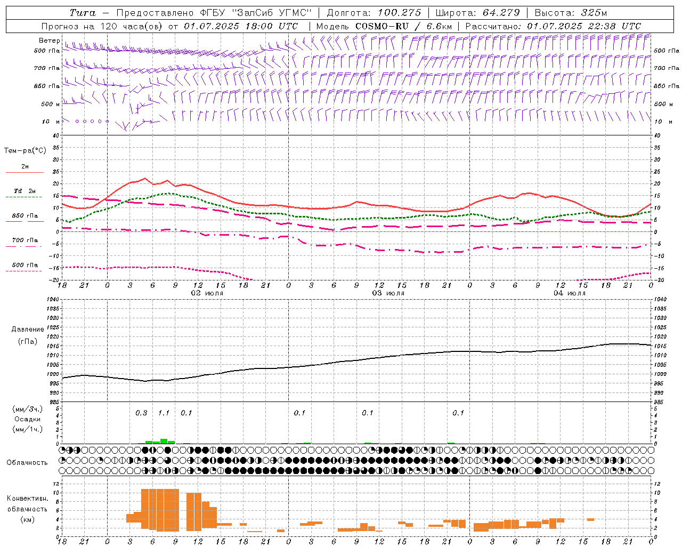Click "Рассчитано: 01.07.2025 22:38 UTC" text
682x546 pixels.
pos(553,26)
